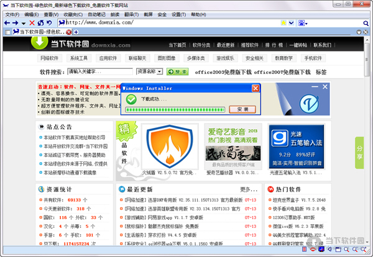Open the 文件(F) menu
Screen dimensions: 373x257
point(12,15)
